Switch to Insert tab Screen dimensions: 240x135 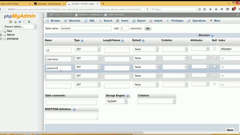(122, 21)
